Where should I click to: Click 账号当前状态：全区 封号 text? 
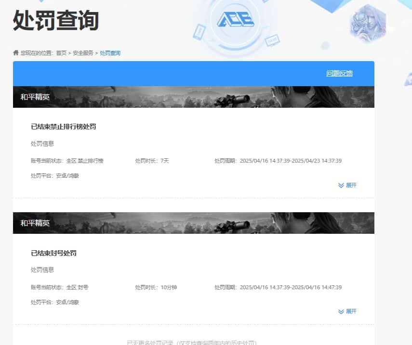[59, 287]
